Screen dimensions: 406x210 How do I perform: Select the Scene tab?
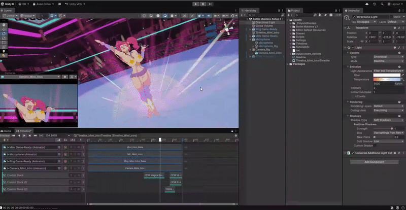pos(8,11)
